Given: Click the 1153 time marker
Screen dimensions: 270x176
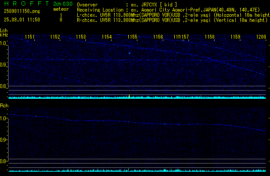Looking at the screenshot, I should tap(81, 37).
